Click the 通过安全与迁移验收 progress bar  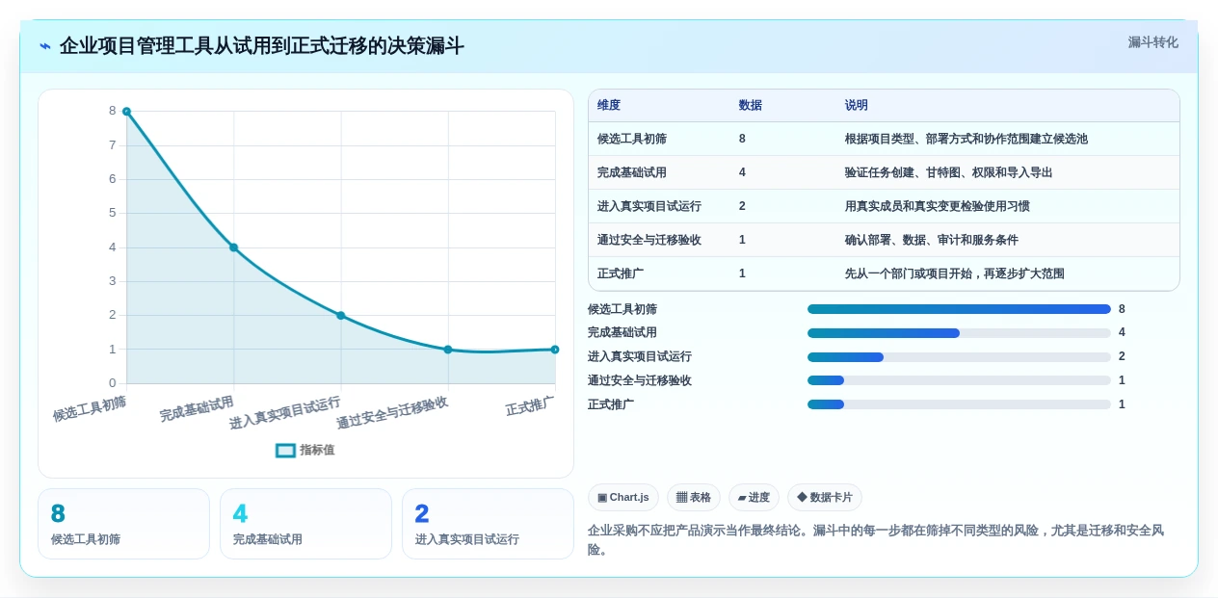coord(959,380)
